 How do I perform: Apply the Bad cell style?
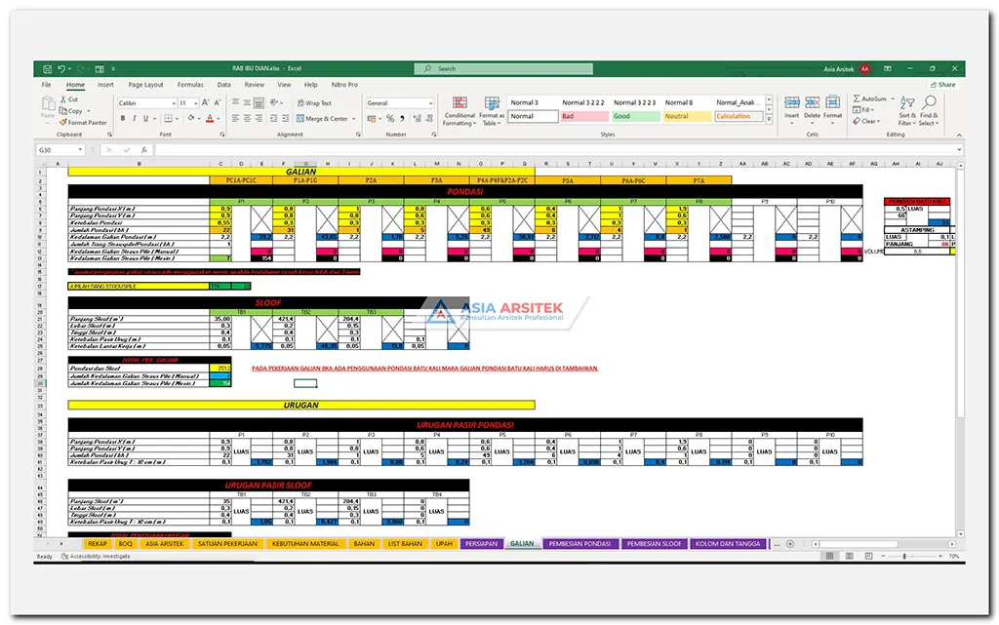tap(584, 116)
